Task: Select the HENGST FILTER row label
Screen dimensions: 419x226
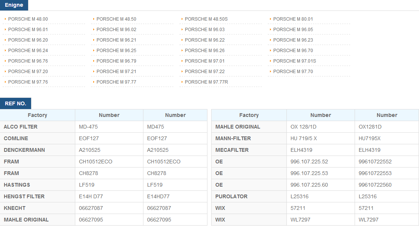Action: tap(37, 196)
